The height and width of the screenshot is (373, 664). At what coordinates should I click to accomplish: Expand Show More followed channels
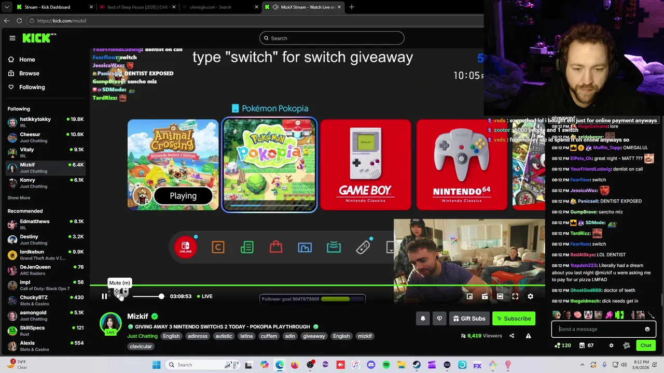pos(19,198)
